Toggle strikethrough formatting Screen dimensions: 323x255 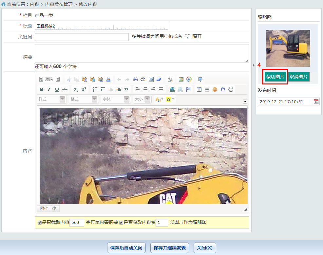click(65, 89)
